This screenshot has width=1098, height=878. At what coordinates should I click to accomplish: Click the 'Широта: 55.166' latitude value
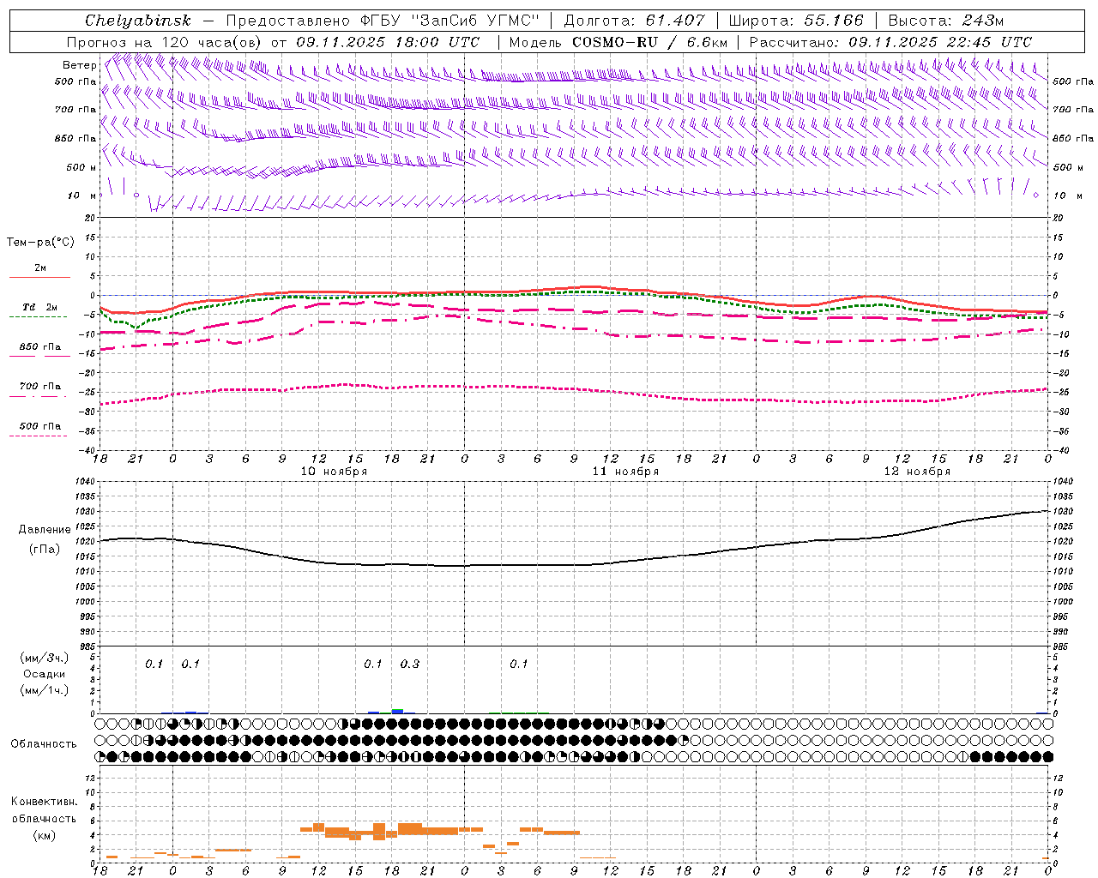pos(796,21)
